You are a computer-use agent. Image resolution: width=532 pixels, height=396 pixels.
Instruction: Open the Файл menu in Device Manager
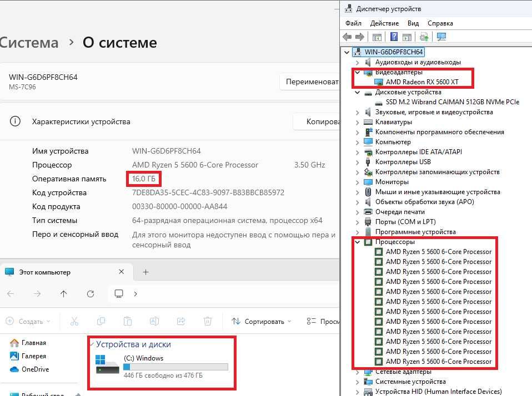[353, 23]
